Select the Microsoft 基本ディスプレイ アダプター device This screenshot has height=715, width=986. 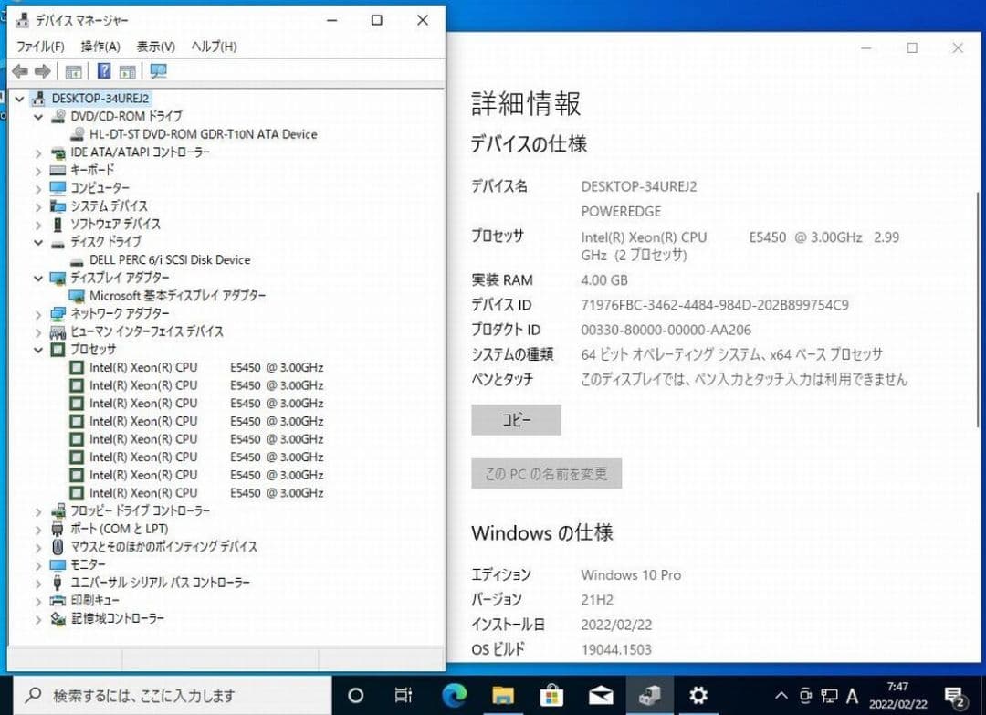(176, 295)
